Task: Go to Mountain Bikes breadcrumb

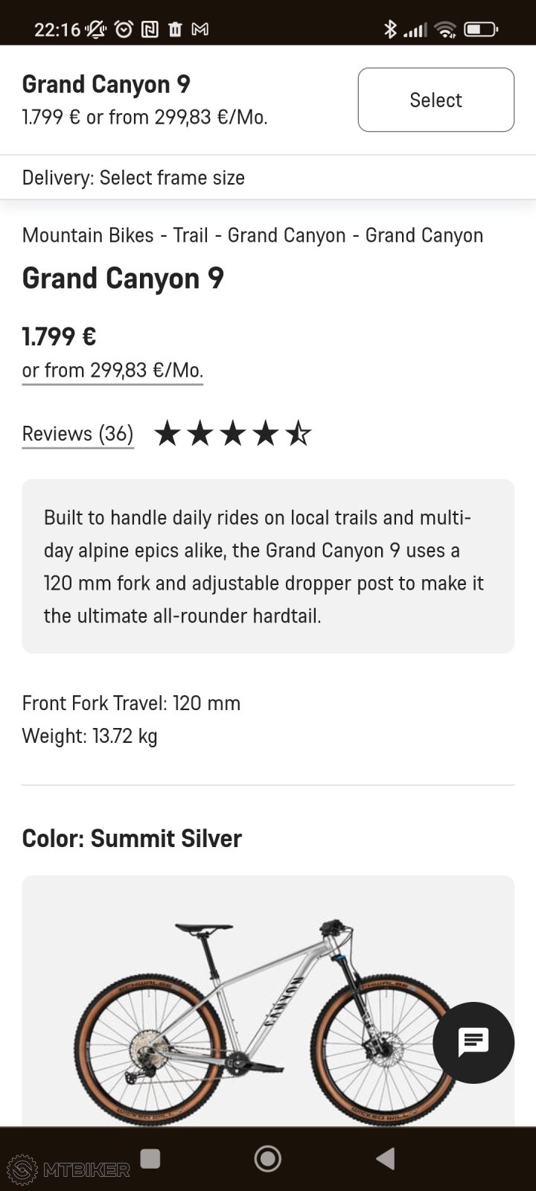Action: tap(89, 235)
